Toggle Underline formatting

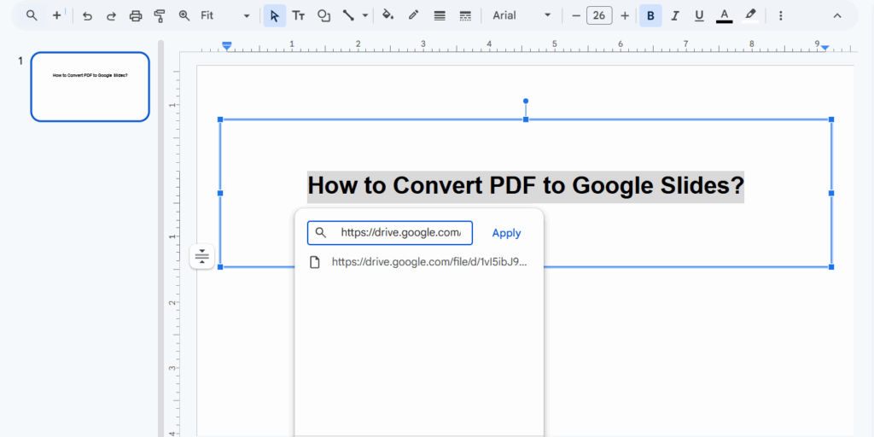tap(700, 15)
